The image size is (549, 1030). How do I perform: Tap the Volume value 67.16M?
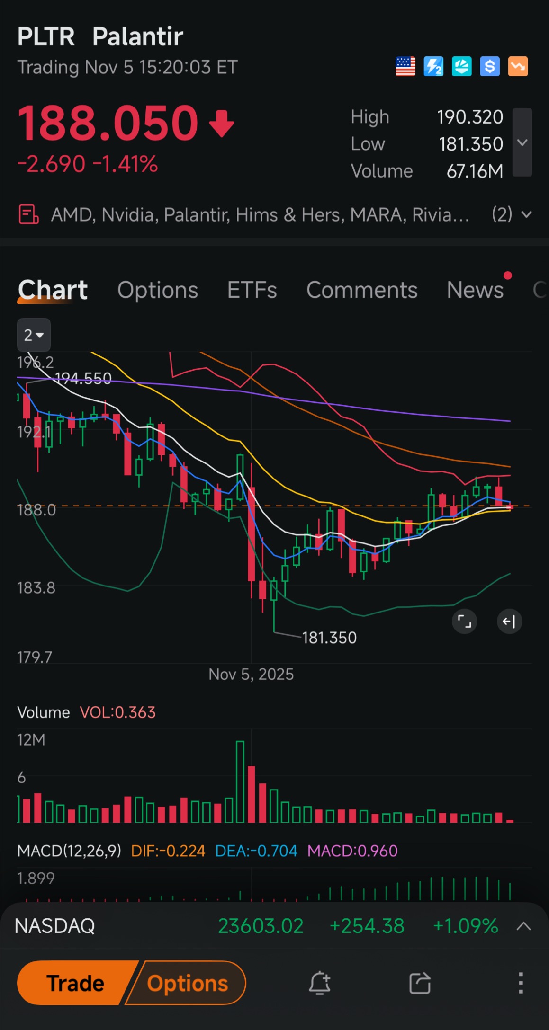click(x=475, y=171)
